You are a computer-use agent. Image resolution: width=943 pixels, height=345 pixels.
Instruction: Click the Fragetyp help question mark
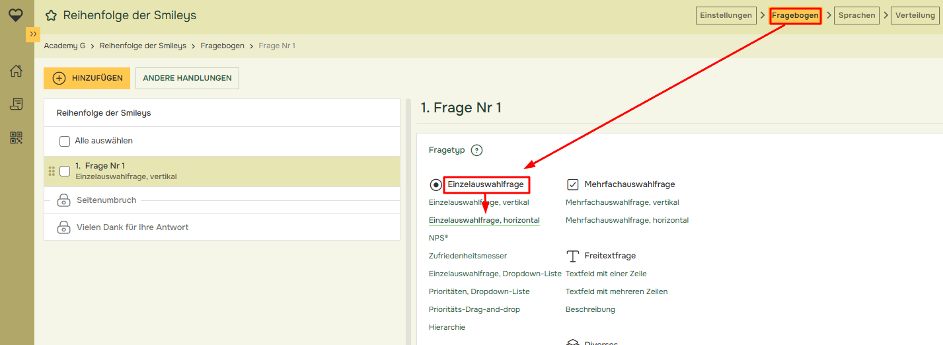pos(476,150)
